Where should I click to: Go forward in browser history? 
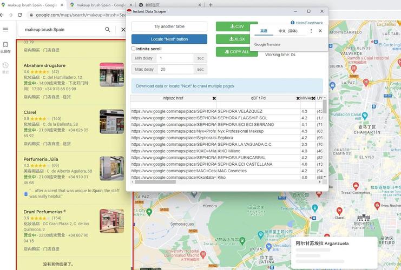pos(10,15)
